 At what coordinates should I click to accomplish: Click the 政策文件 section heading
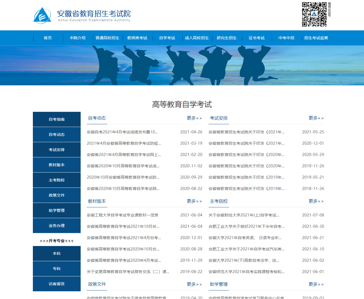pyautogui.click(x=97, y=284)
